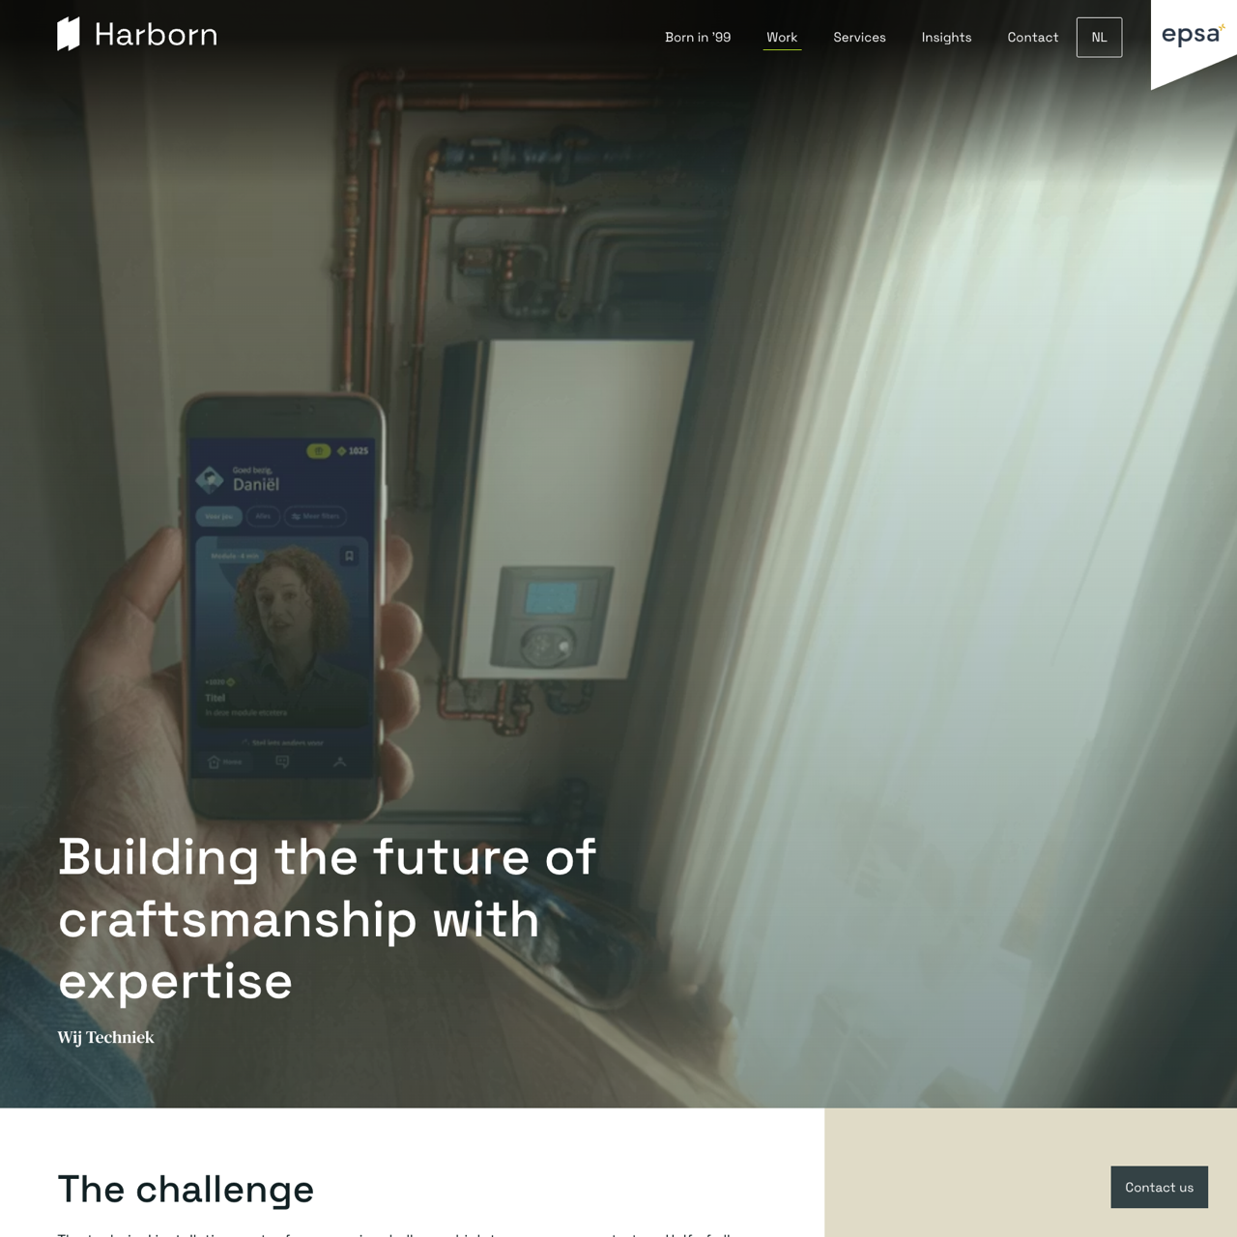
Task: Tap the Home icon on phone screen
Action: pyautogui.click(x=224, y=762)
